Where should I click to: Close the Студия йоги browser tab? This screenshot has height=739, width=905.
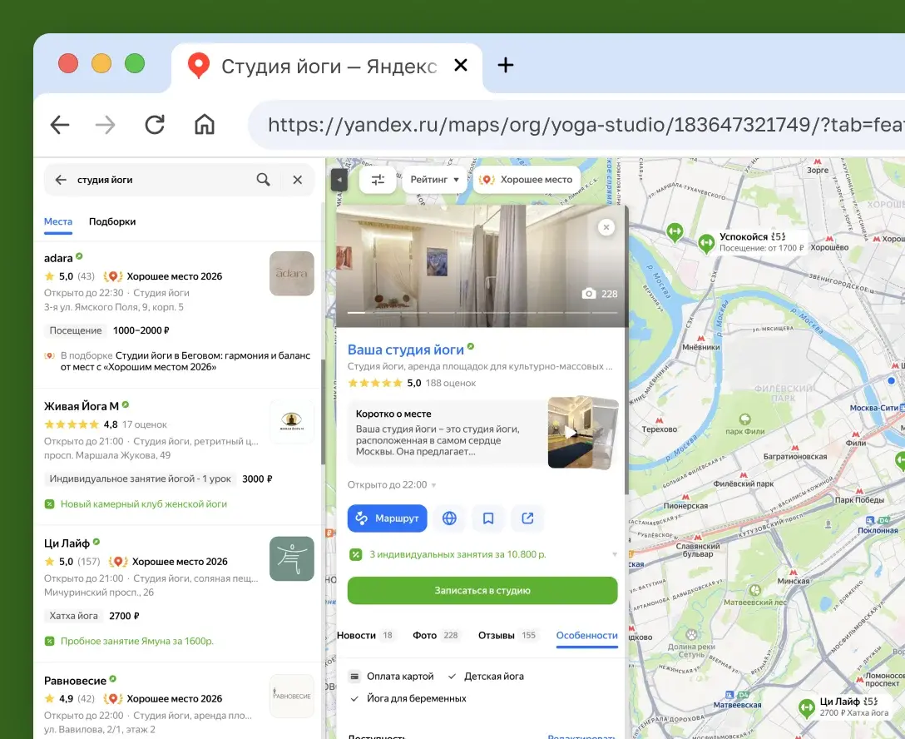click(461, 65)
